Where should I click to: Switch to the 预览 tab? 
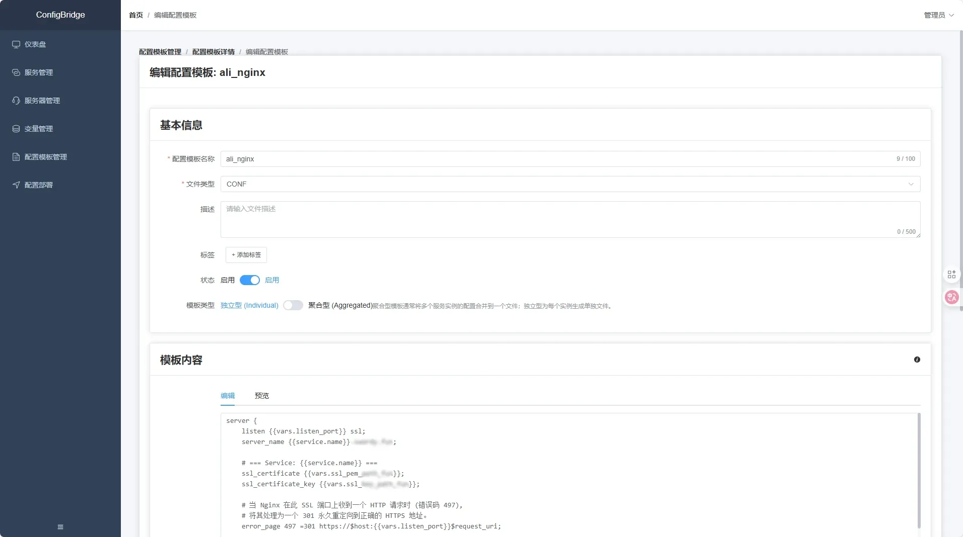[260, 396]
